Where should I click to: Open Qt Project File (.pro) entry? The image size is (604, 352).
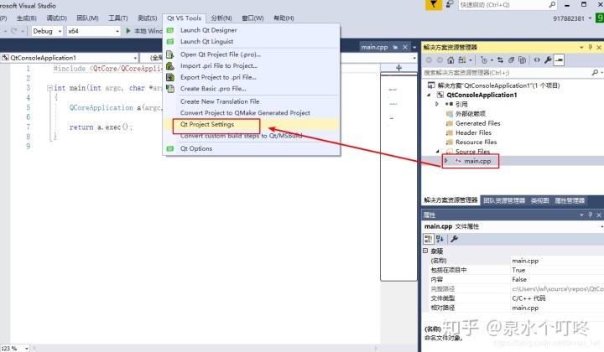221,54
